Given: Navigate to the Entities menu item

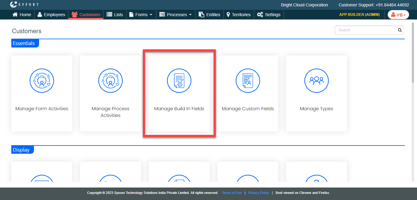Looking at the screenshot, I should tap(209, 15).
